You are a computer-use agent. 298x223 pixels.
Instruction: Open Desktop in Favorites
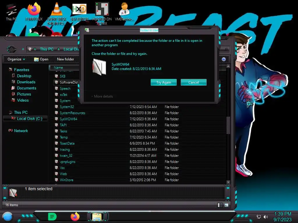22,76
